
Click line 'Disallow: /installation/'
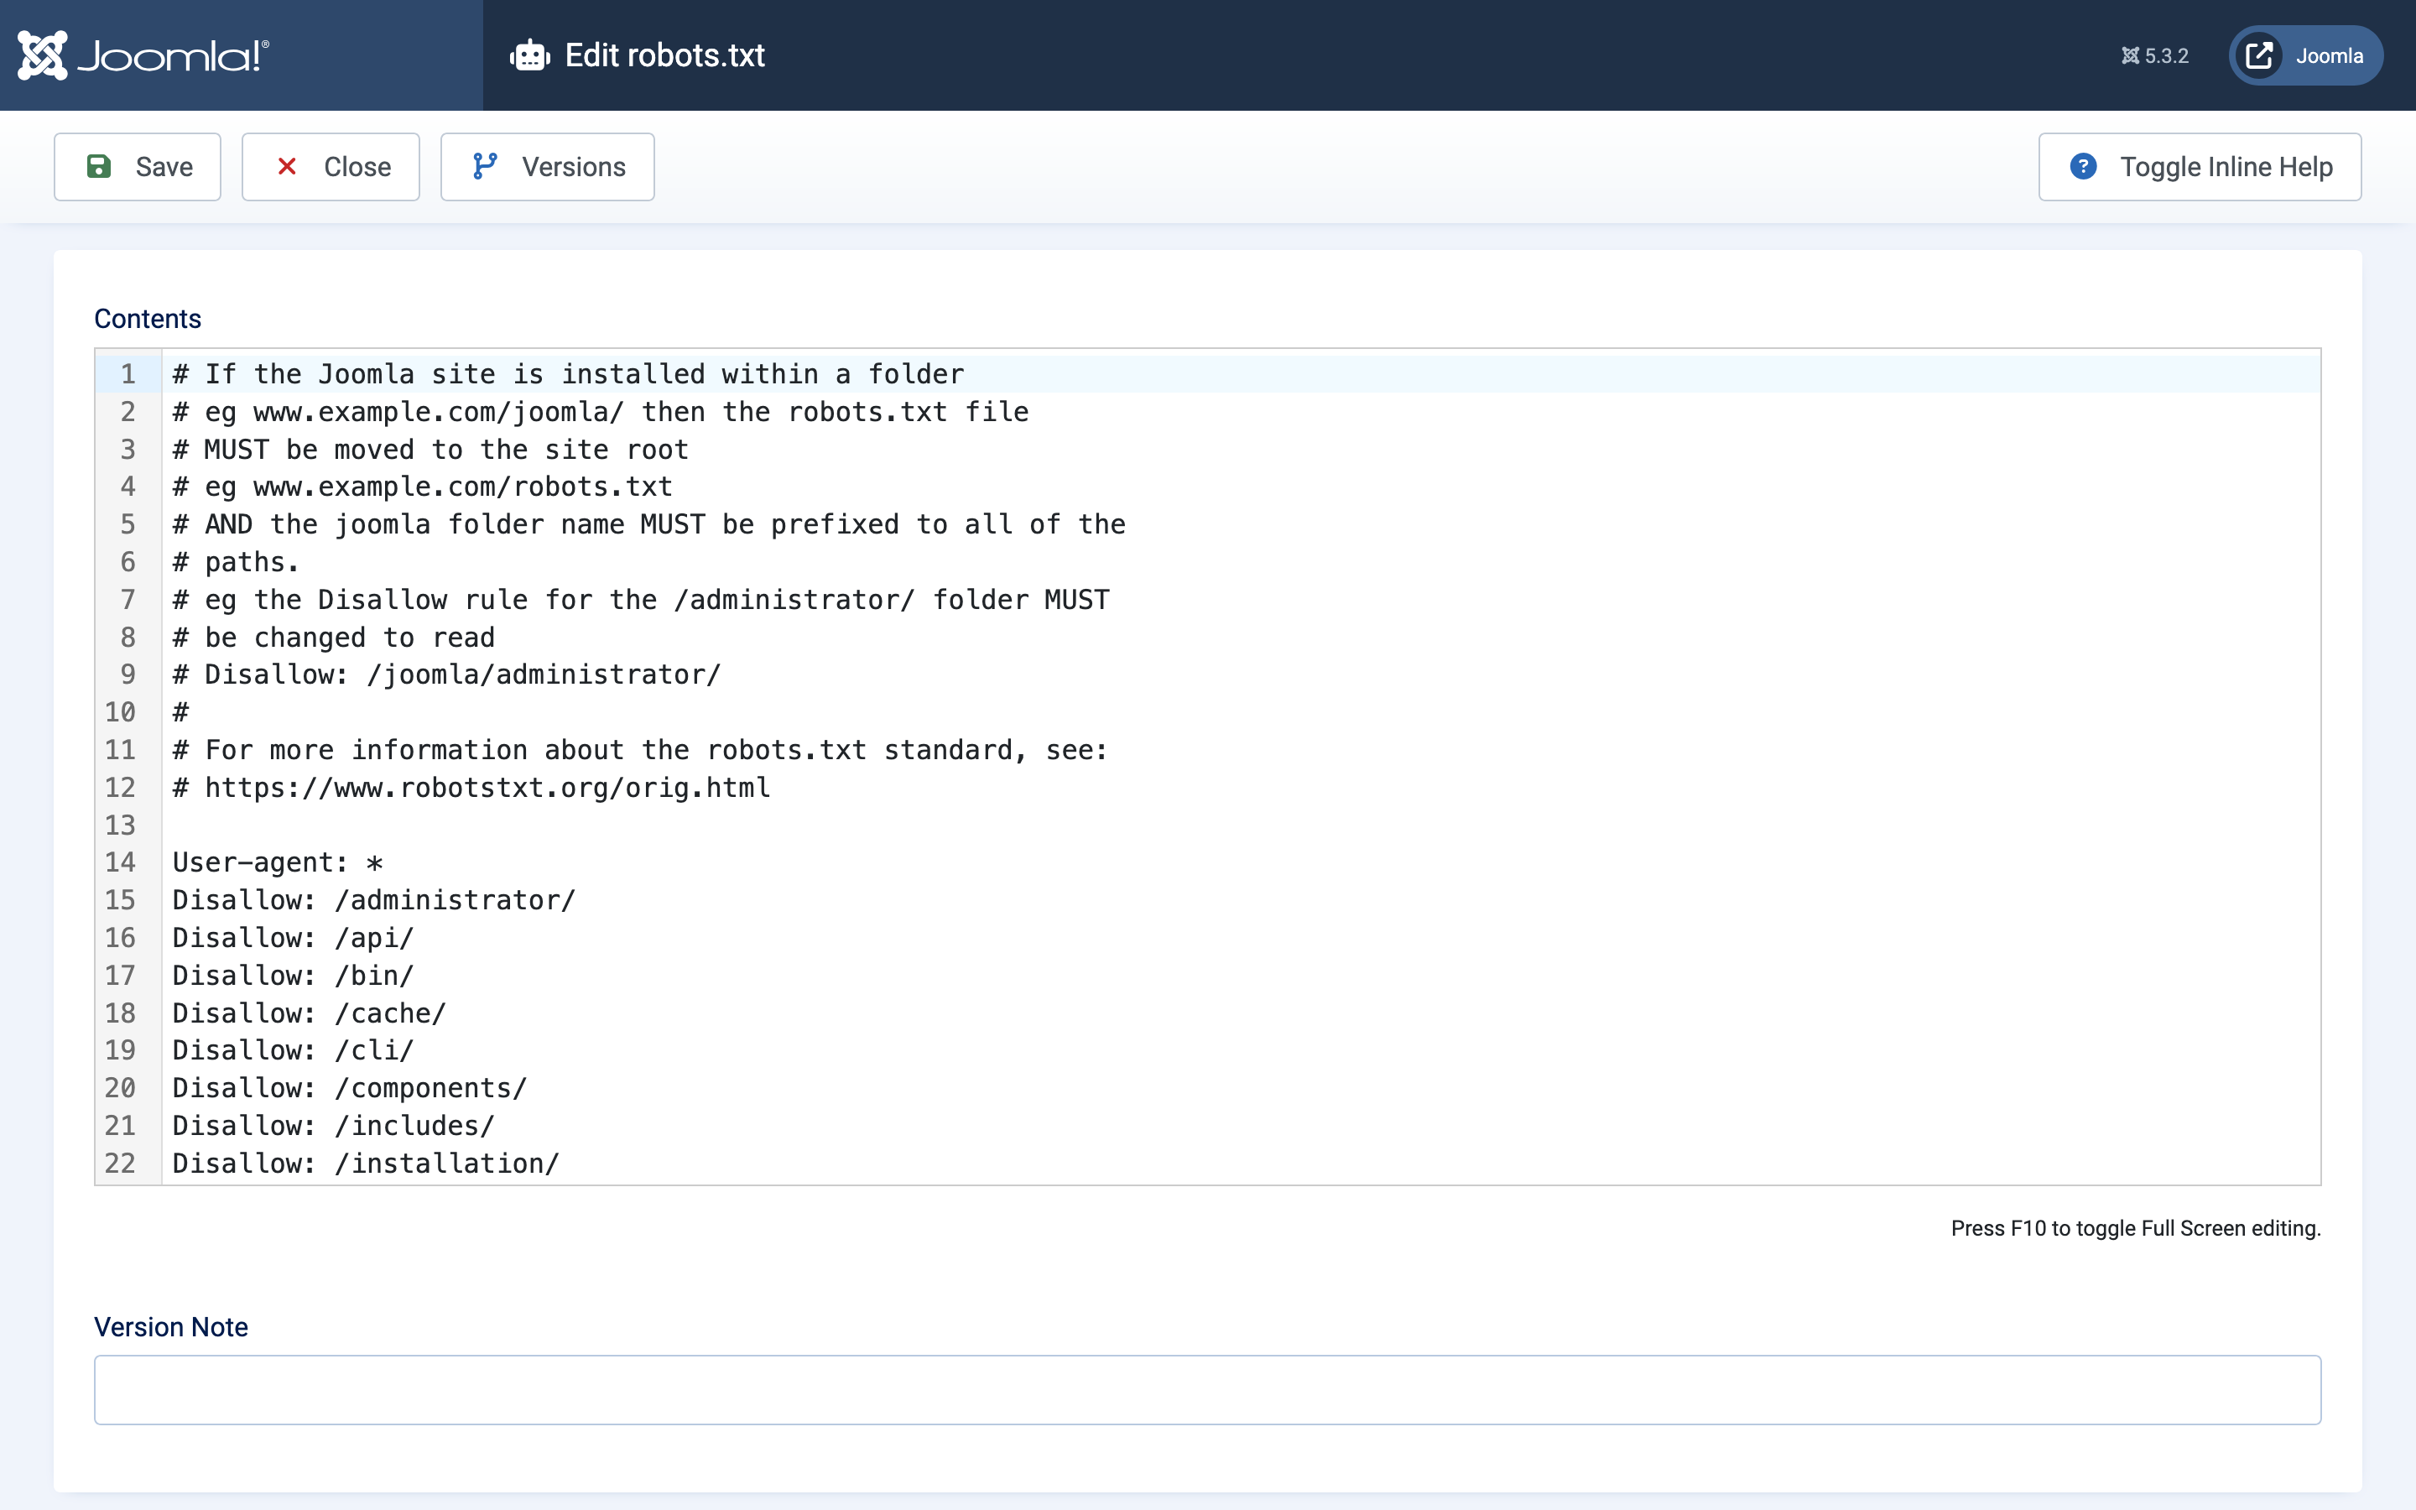366,1164
